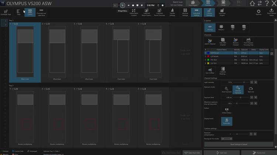The height and width of the screenshot is (155, 277).
Task: Click the Online Deblur icon
Action: 226,109
